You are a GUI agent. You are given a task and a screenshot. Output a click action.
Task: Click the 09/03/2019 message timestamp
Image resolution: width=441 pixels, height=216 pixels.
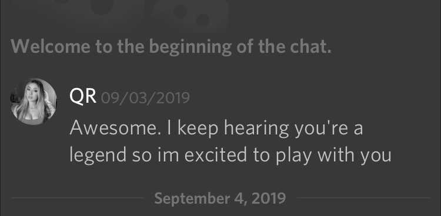point(145,98)
